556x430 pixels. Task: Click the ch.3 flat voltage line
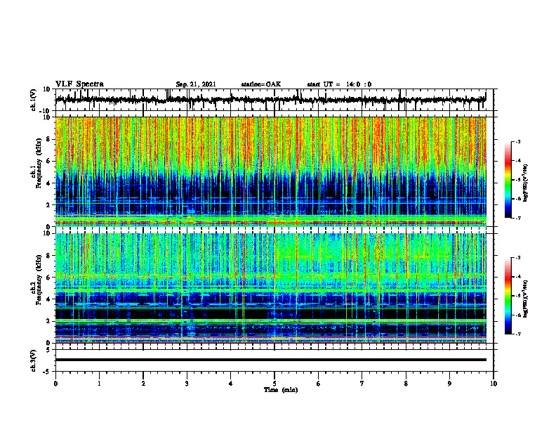[271, 360]
